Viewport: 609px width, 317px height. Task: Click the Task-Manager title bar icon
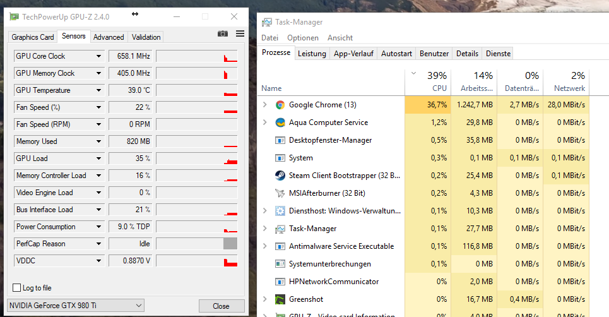[268, 22]
